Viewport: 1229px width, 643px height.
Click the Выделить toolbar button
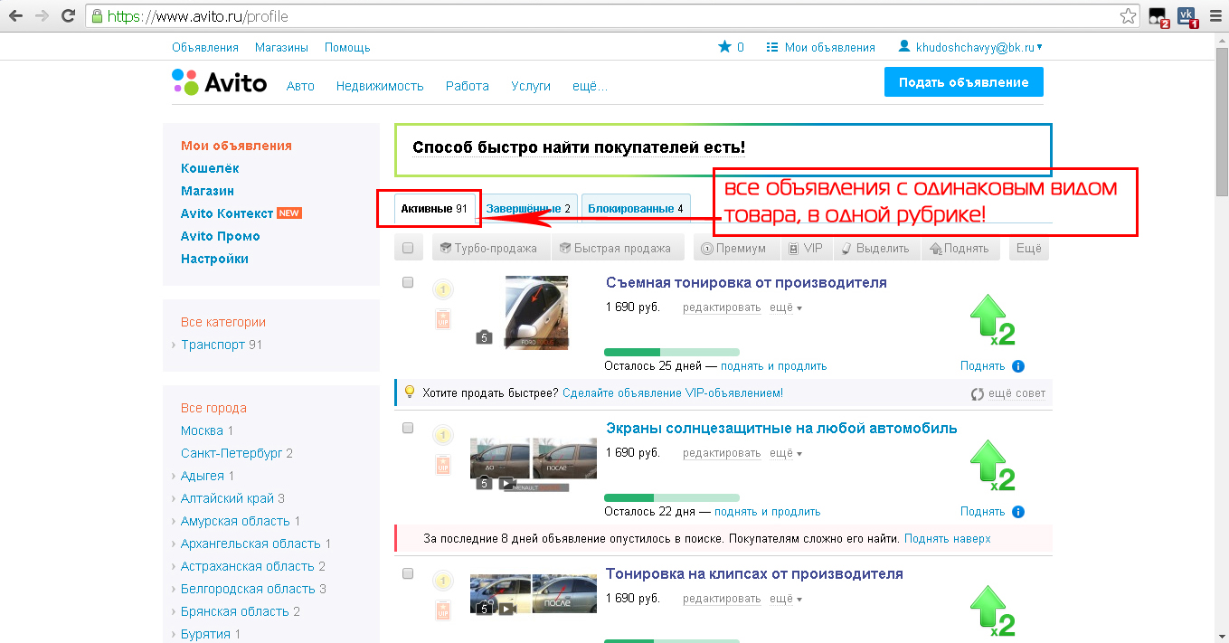coord(875,248)
